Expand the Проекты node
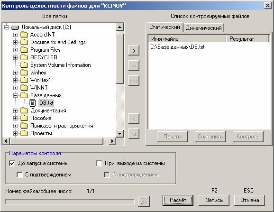The height and width of the screenshot is (212, 274). 15,133
